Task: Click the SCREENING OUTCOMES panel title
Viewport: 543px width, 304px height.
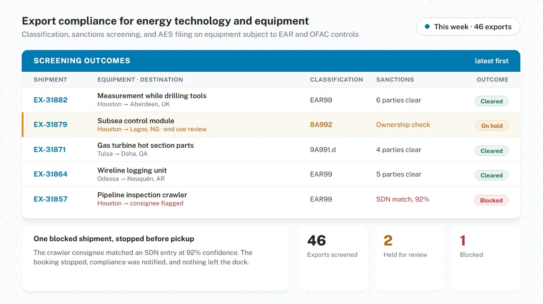Action: click(82, 60)
